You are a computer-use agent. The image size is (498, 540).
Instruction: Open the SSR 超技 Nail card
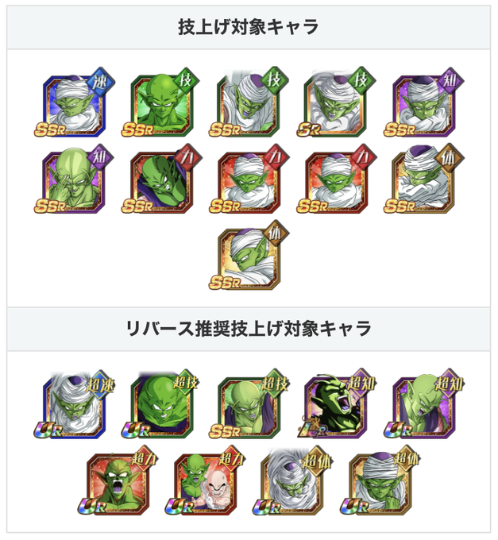(x=249, y=404)
